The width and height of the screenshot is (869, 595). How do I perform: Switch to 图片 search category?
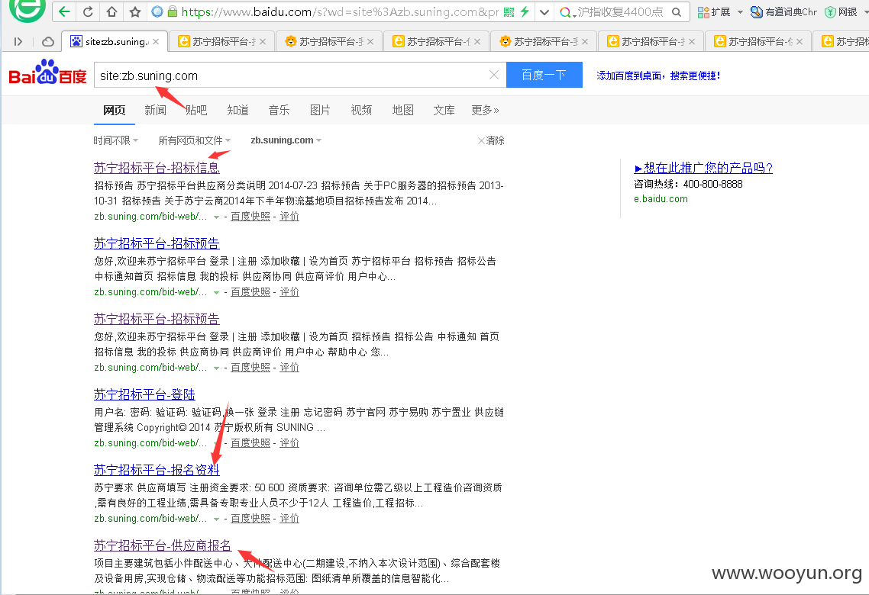click(320, 110)
